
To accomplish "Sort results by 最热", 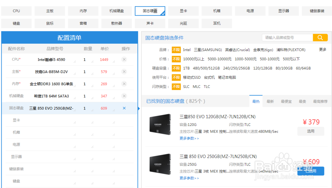I will [x=256, y=101].
